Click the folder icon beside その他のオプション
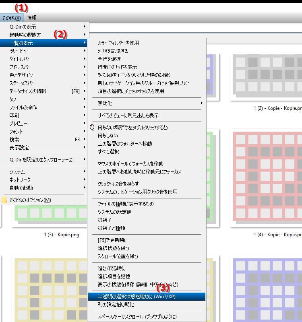Viewport: 302px width, 322px height. click(x=4, y=200)
